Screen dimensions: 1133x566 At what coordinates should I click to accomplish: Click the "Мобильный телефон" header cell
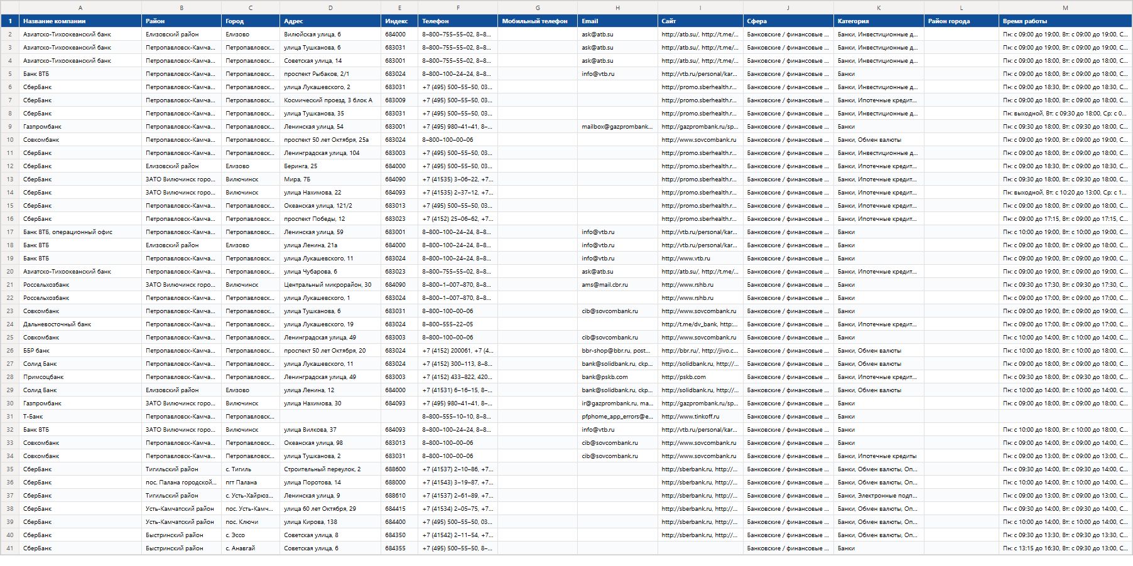tap(538, 21)
